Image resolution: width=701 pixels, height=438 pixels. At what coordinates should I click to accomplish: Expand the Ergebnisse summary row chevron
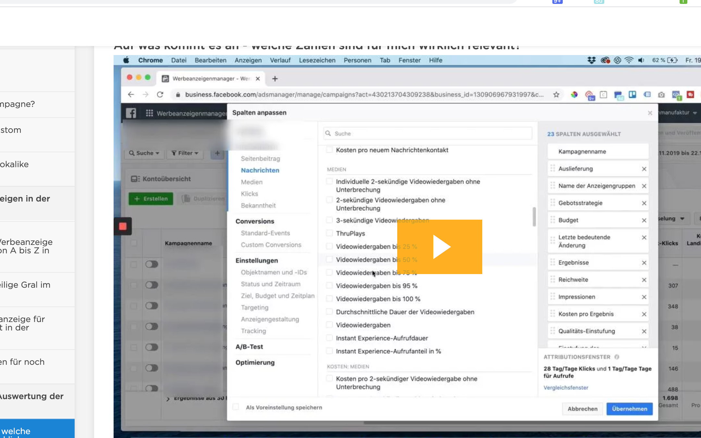click(x=168, y=399)
